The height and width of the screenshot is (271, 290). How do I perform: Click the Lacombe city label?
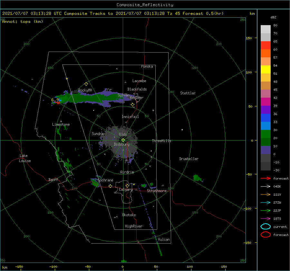(139, 81)
